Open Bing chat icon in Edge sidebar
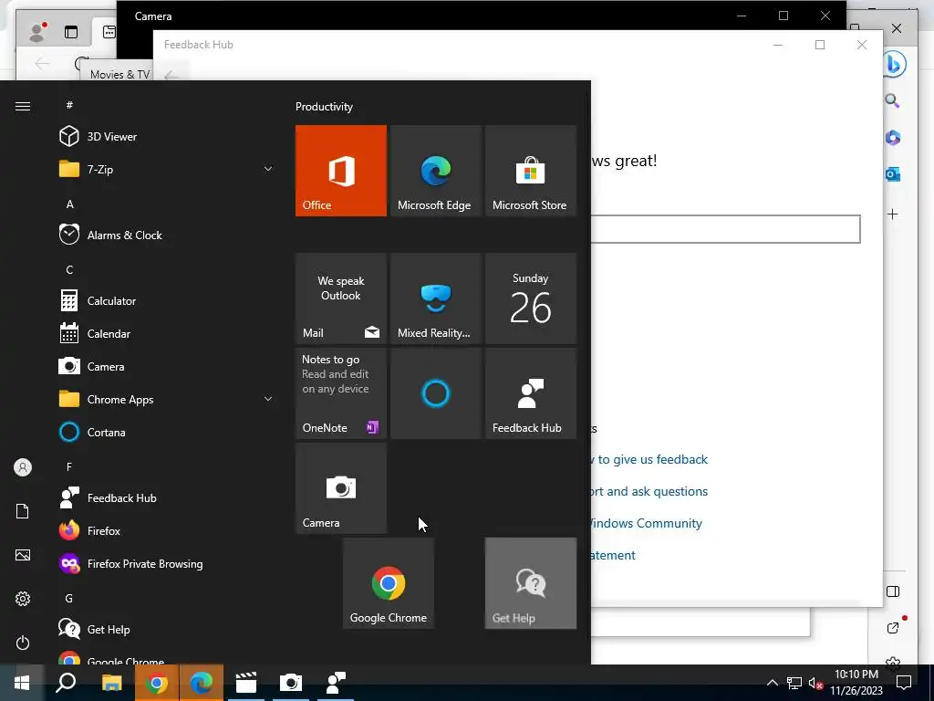 [893, 65]
